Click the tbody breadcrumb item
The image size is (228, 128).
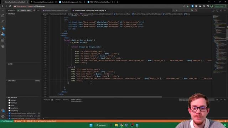[x=187, y=14]
